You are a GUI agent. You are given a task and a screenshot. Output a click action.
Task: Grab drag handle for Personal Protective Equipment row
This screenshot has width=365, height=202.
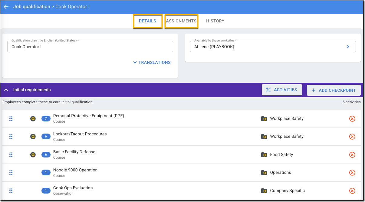pyautogui.click(x=11, y=119)
